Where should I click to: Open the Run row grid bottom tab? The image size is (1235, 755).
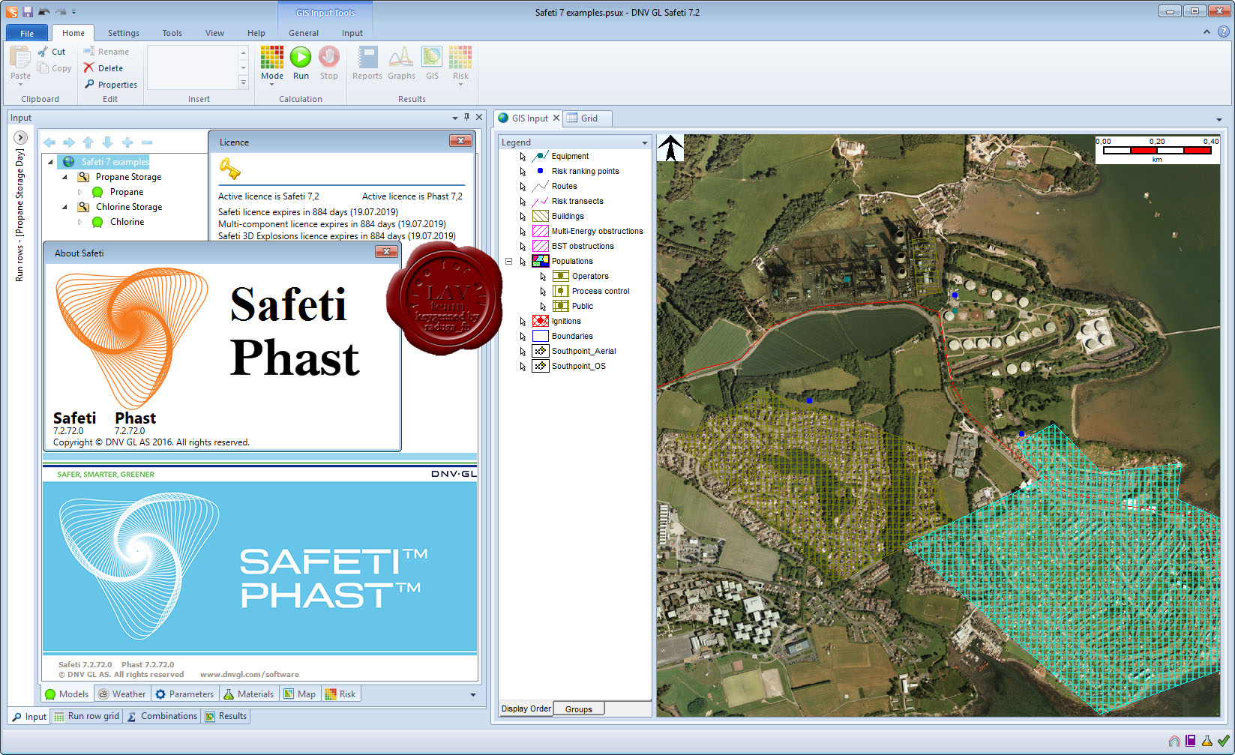86,716
